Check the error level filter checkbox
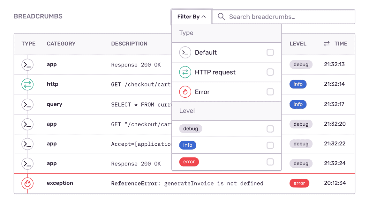Screen dimensions: 369x203 270,162
